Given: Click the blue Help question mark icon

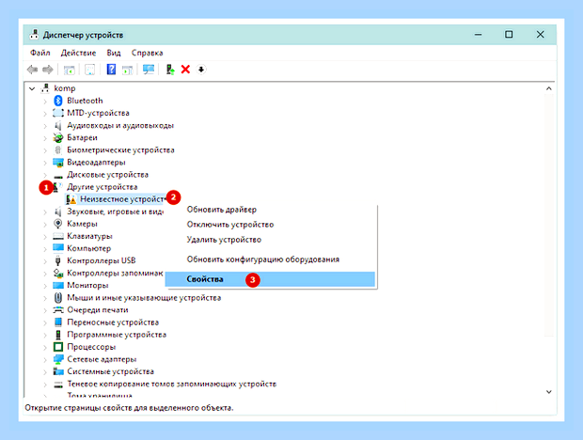Looking at the screenshot, I should pos(111,70).
